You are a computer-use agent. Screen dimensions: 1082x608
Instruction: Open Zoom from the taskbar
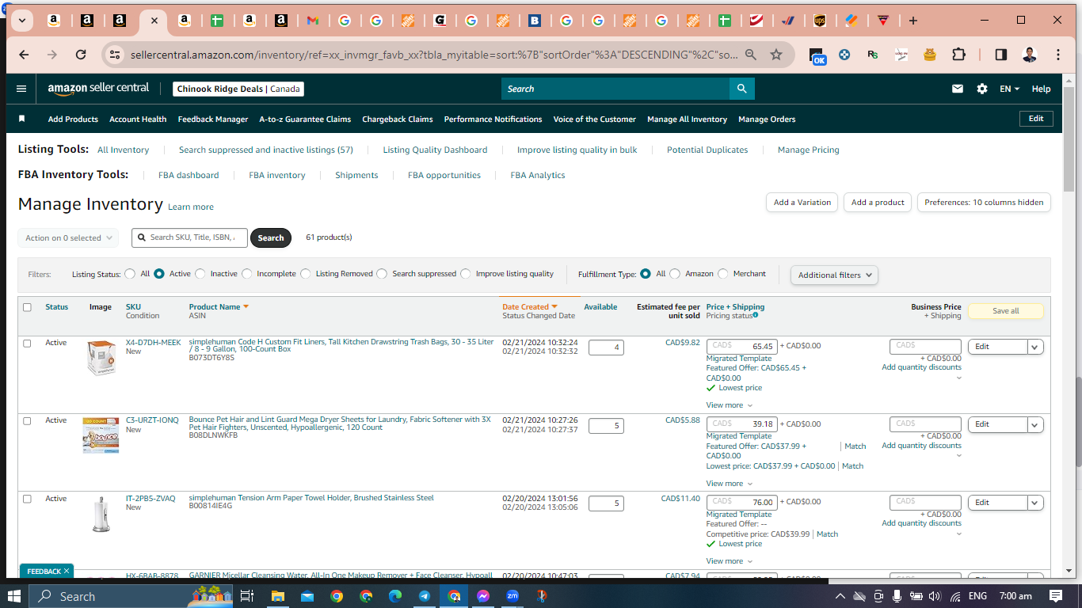[x=512, y=596]
